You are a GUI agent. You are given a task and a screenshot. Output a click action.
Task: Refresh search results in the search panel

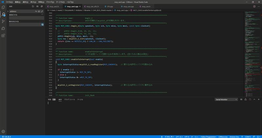(x=33, y=6)
